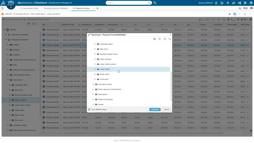The height and width of the screenshot is (143, 254).
Task: Open About 3DEXPERIENCE Platform link
Action: (x=127, y=141)
